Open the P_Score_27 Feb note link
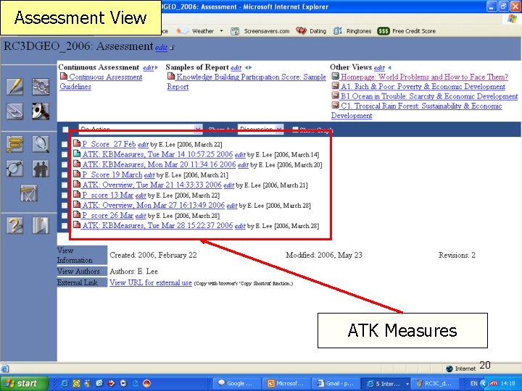Viewport: 522px width, 391px height. tap(109, 144)
